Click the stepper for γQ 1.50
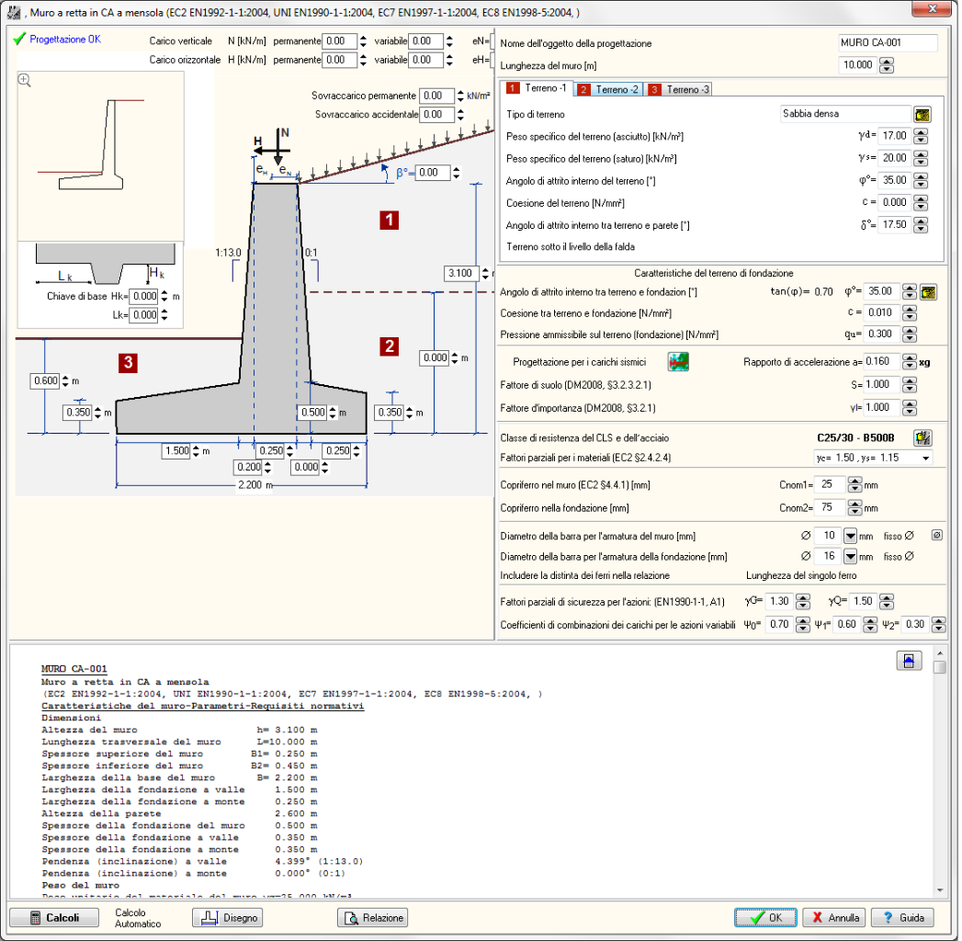Viewport: 962px width, 941px height. 886,602
